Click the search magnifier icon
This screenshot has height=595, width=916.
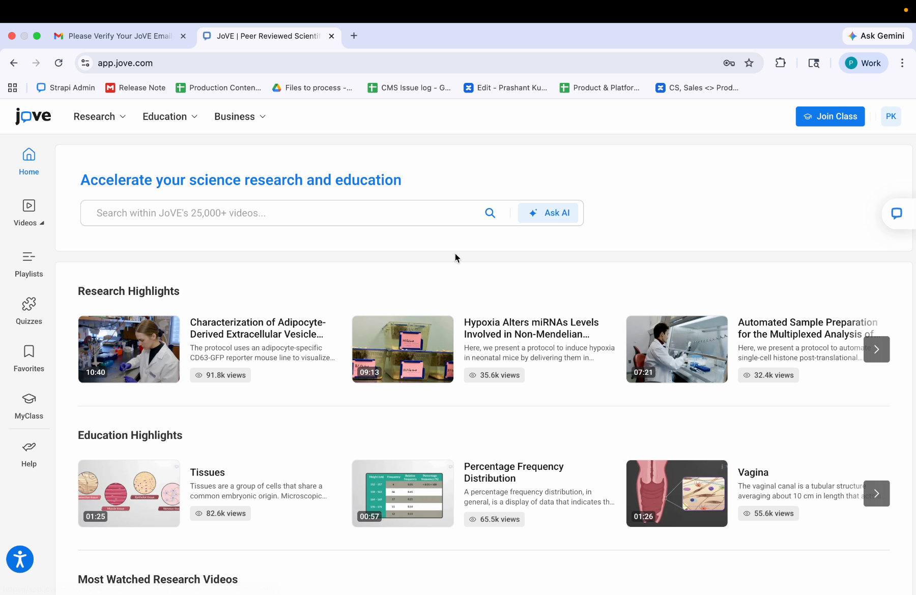tap(490, 213)
